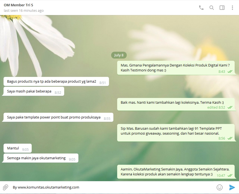This screenshot has height=194, width=239.
Task: Open the emoji picker smiley icon
Action: [x=219, y=187]
